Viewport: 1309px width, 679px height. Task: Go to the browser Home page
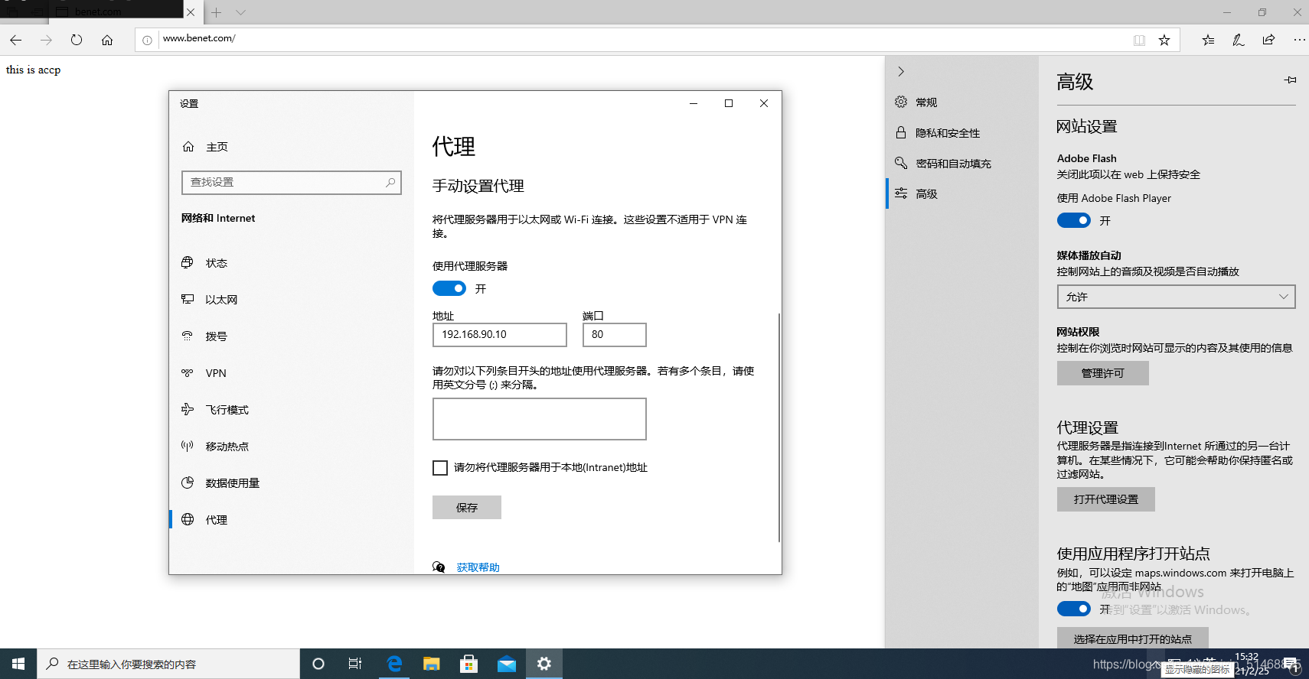[107, 41]
